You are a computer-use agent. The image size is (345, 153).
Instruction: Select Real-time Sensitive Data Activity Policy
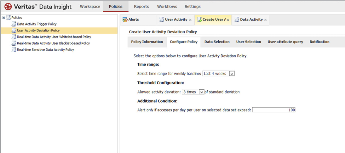pos(45,49)
